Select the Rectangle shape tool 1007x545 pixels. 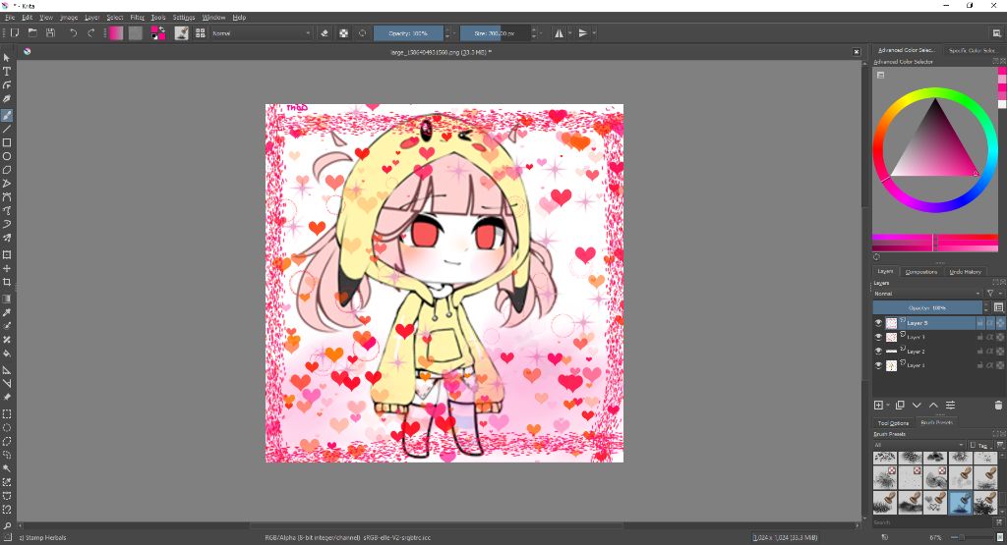tap(7, 143)
